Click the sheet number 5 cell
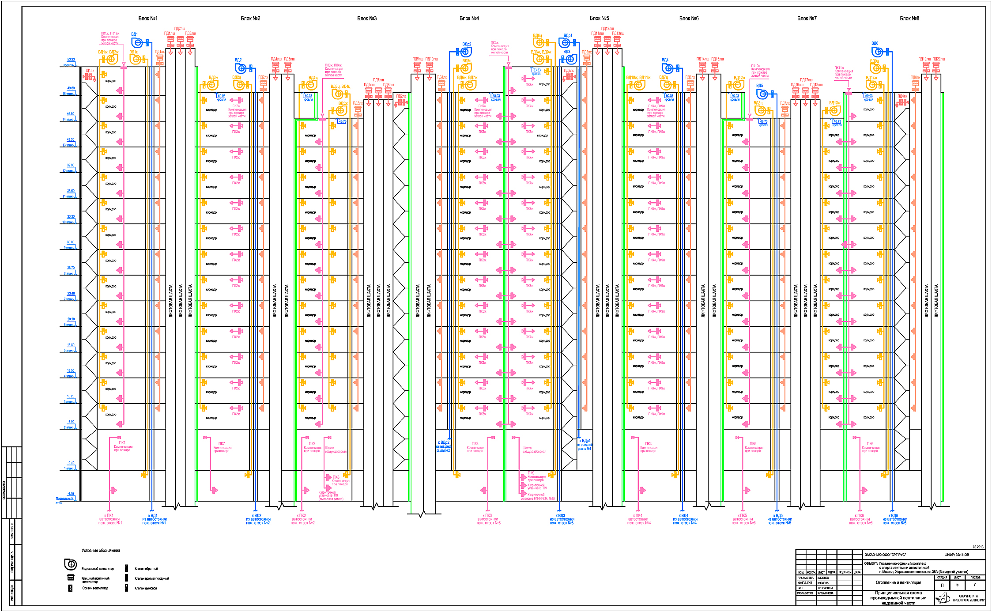The width and height of the screenshot is (992, 612). click(x=957, y=585)
